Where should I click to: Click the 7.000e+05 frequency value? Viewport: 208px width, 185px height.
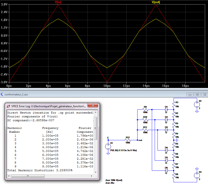click(x=50, y=159)
